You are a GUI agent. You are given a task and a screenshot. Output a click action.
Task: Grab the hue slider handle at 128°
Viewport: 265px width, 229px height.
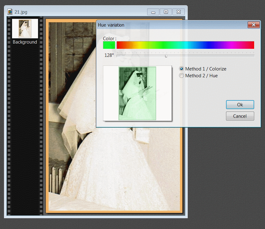point(166,56)
